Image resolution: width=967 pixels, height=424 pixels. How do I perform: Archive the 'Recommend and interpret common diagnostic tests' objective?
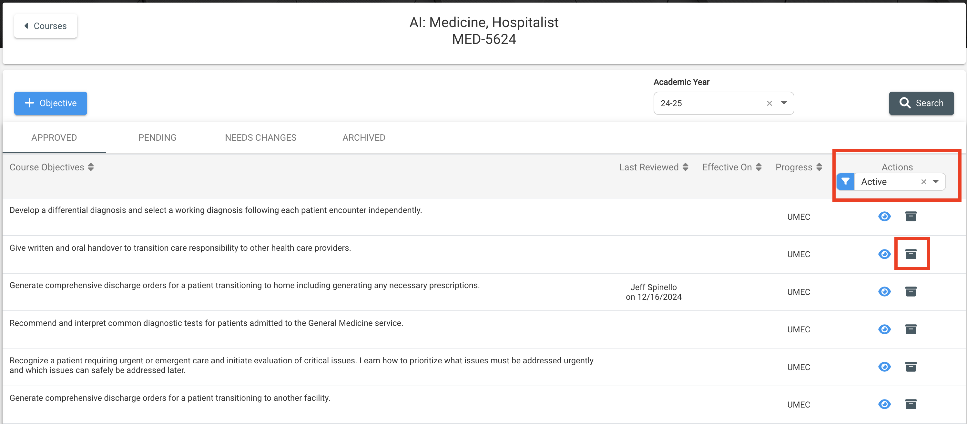(911, 329)
